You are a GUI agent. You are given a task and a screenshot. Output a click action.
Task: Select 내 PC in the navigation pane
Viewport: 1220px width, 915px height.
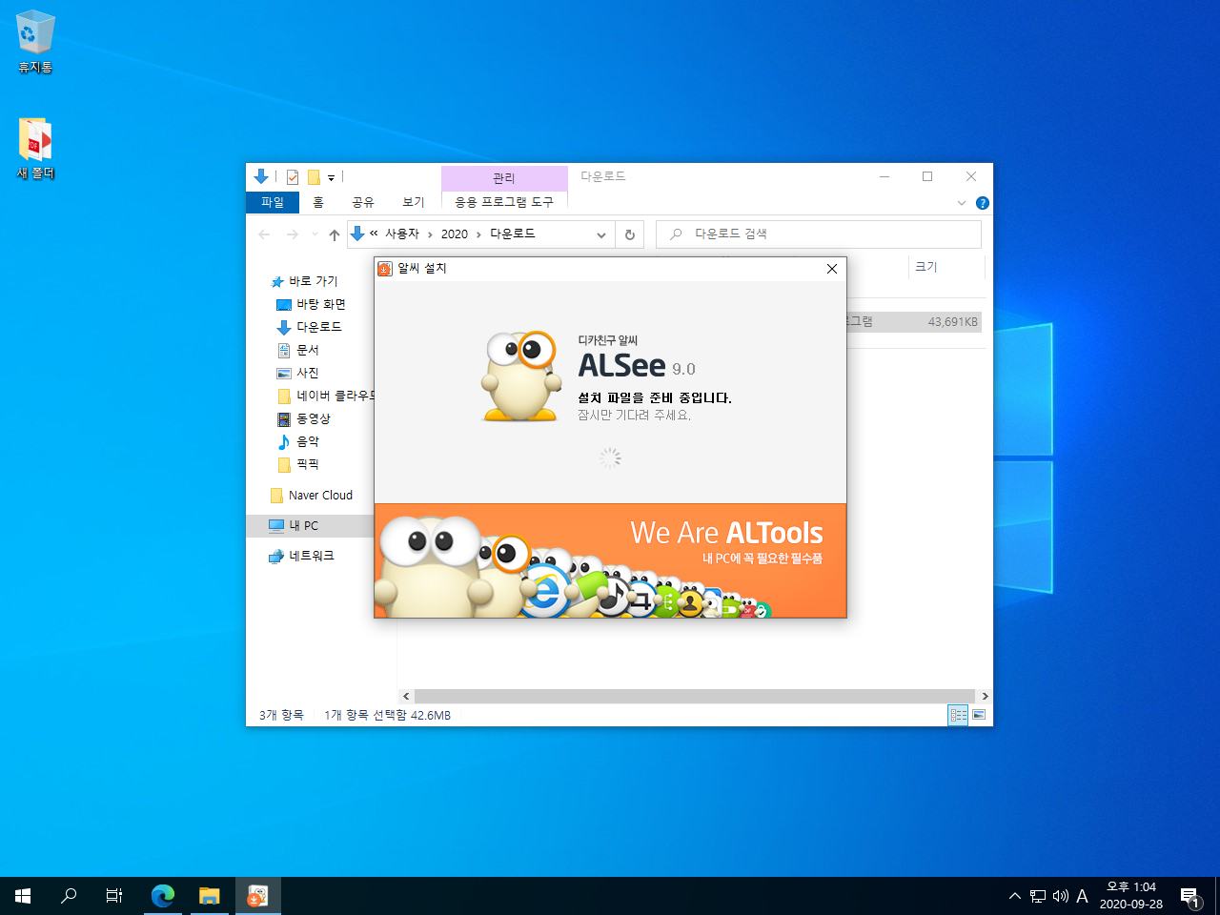(x=310, y=526)
